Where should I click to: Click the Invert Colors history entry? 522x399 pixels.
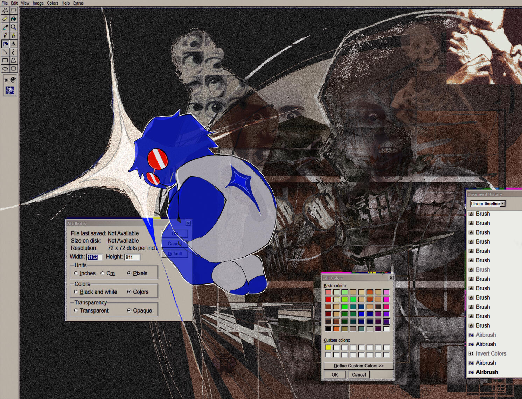(x=490, y=353)
